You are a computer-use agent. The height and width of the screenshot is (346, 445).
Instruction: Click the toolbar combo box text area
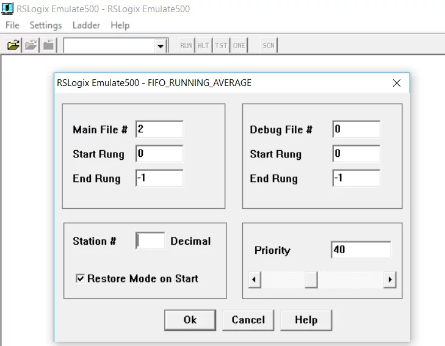tap(109, 46)
